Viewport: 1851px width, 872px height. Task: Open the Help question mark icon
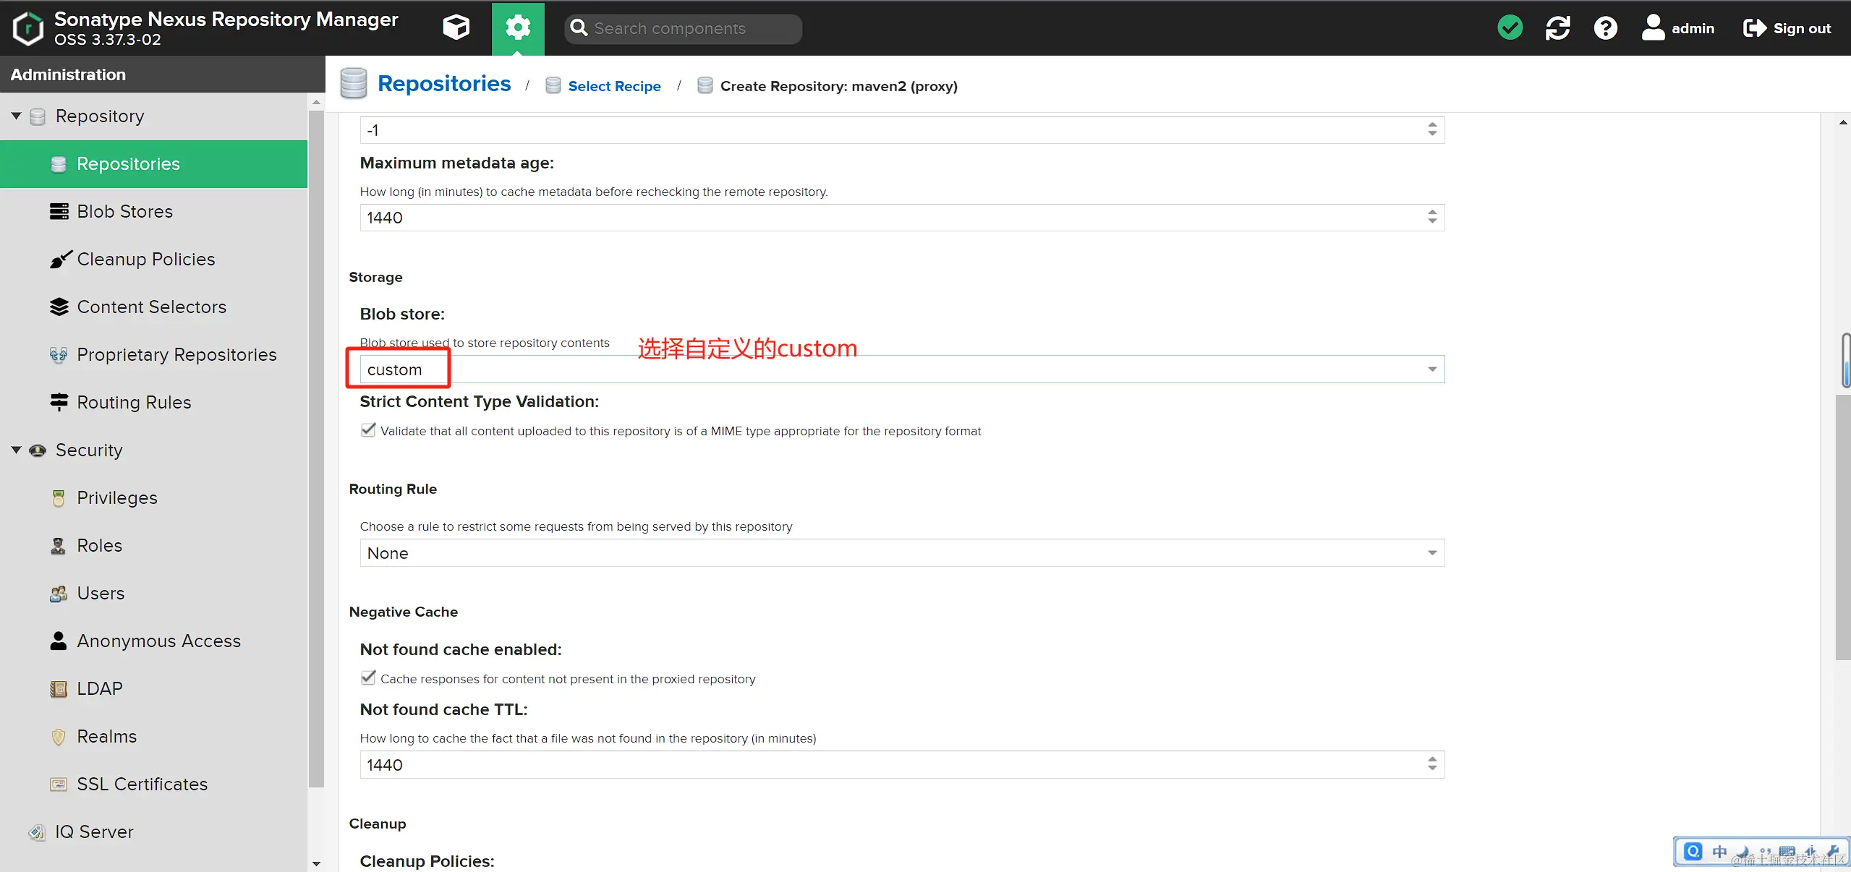click(x=1605, y=28)
